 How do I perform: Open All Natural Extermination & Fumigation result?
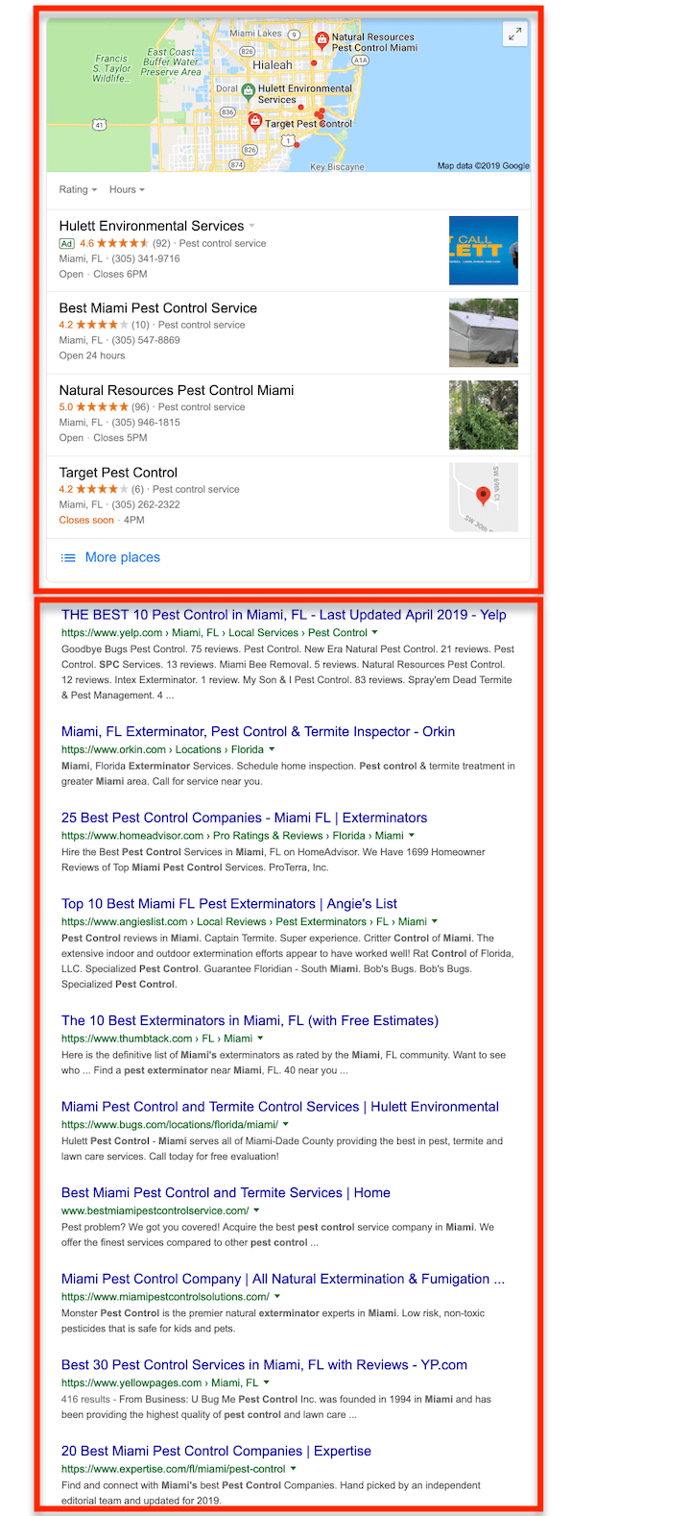(x=283, y=1279)
